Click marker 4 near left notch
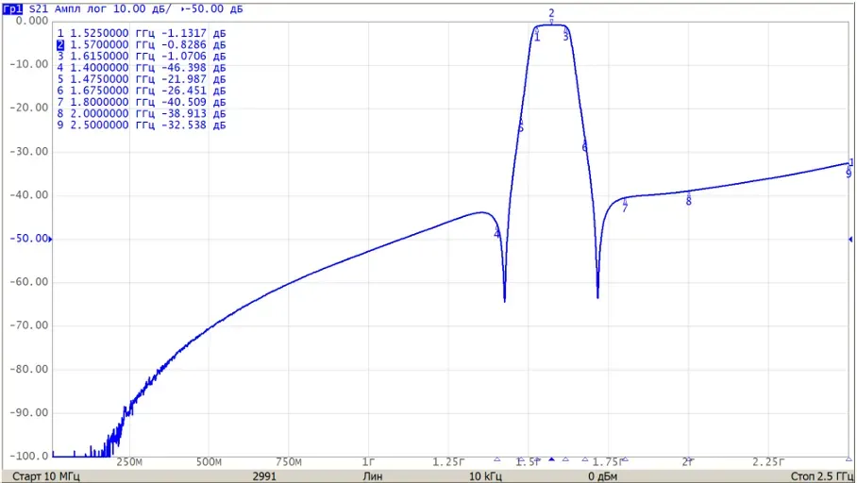The image size is (857, 483). [496, 234]
